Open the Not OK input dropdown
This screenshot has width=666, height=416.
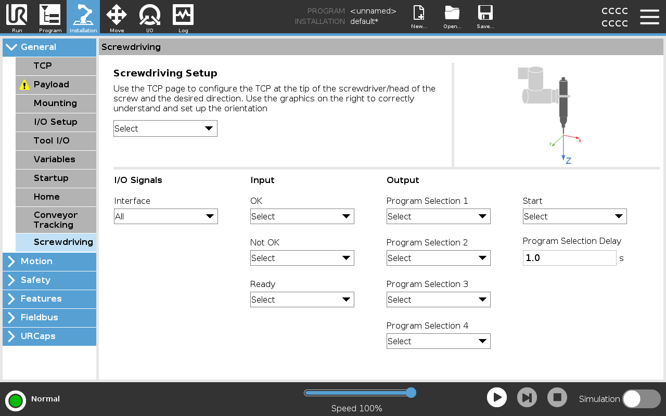click(302, 258)
